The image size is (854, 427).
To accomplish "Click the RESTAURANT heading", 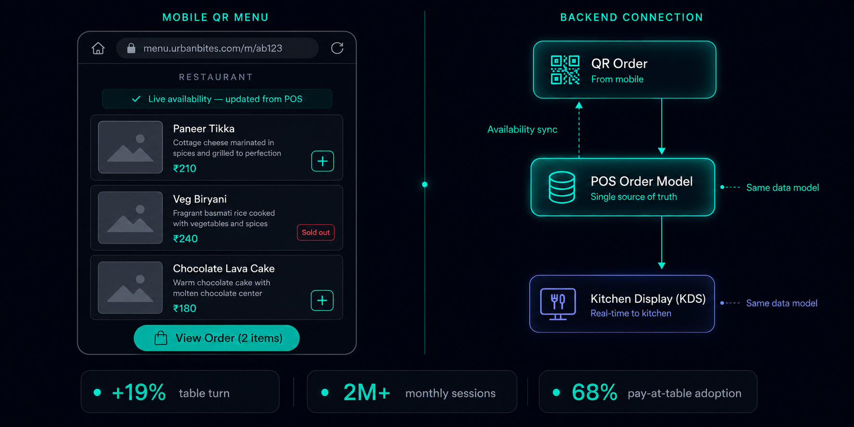I will 216,77.
